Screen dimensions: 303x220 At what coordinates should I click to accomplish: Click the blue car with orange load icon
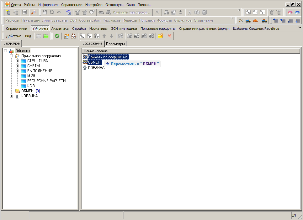pyautogui.click(x=264, y=20)
